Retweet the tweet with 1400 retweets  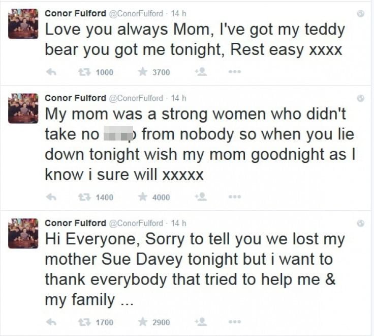[x=84, y=197]
